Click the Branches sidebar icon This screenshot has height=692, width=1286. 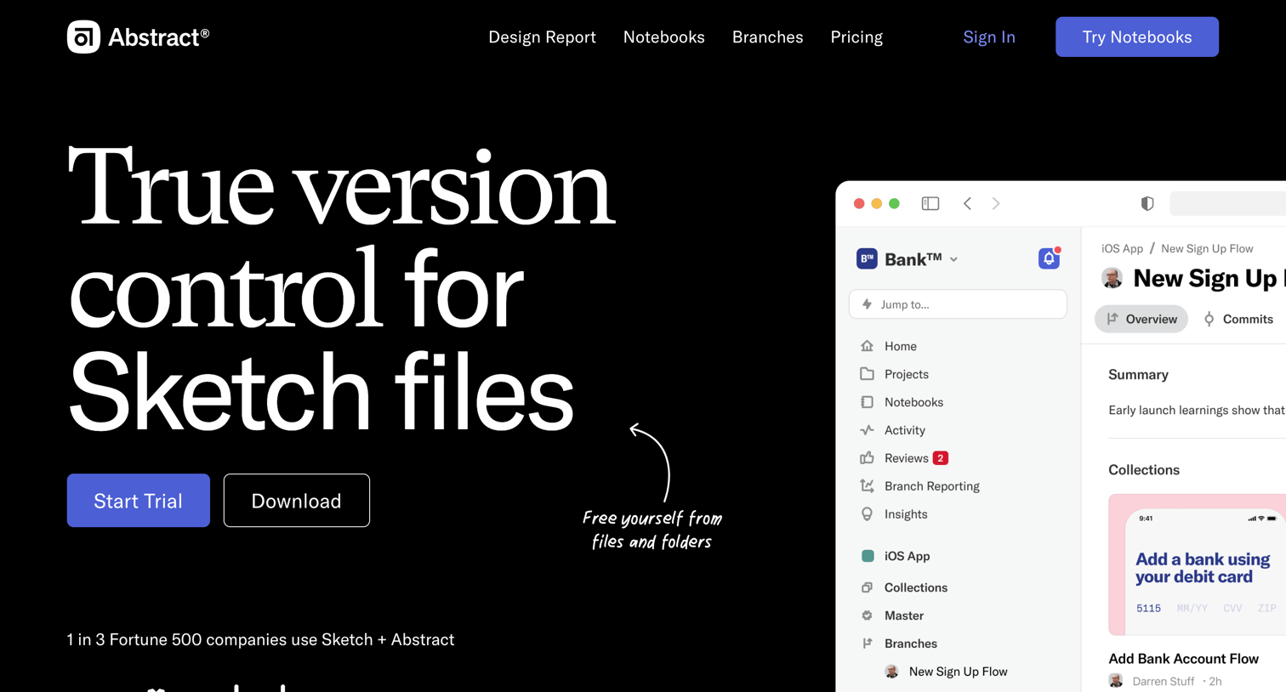(x=867, y=644)
